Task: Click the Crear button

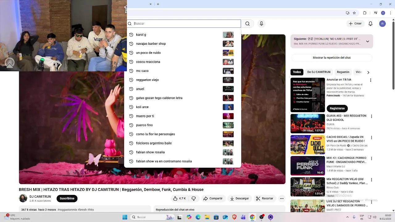Action: coord(355,24)
